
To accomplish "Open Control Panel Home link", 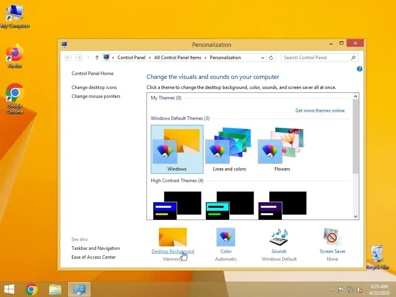I will click(x=92, y=73).
